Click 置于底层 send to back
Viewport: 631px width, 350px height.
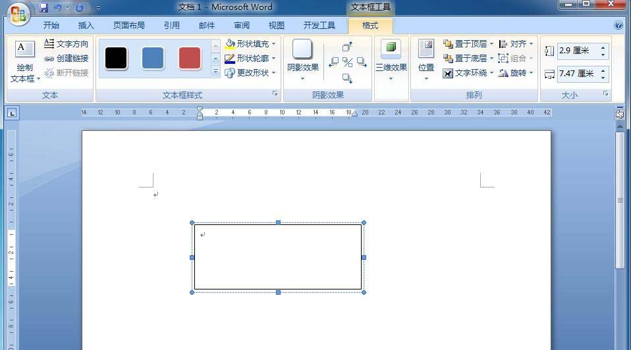click(x=468, y=59)
